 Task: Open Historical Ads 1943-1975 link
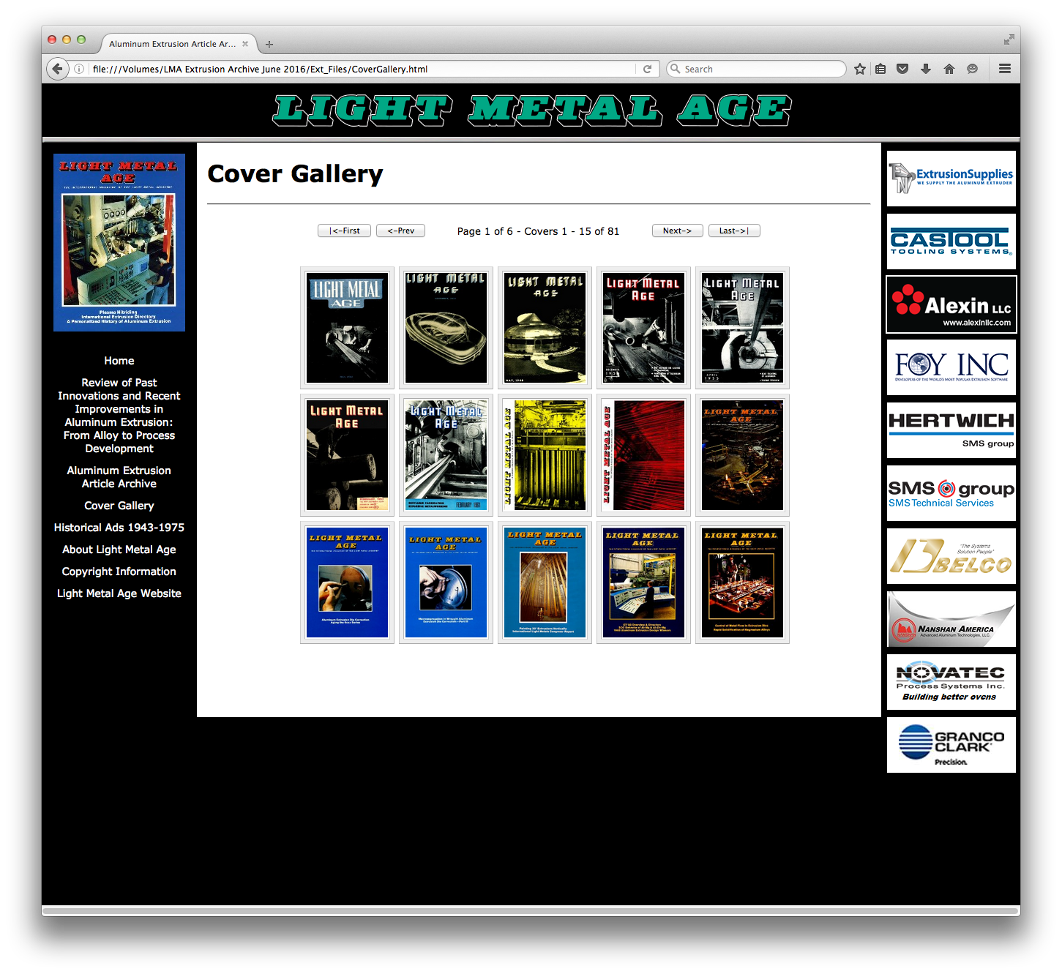pos(119,528)
